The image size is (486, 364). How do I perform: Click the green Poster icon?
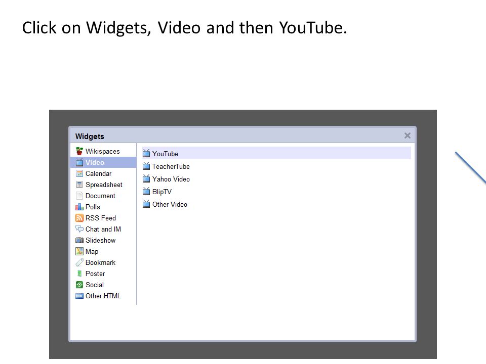click(79, 274)
